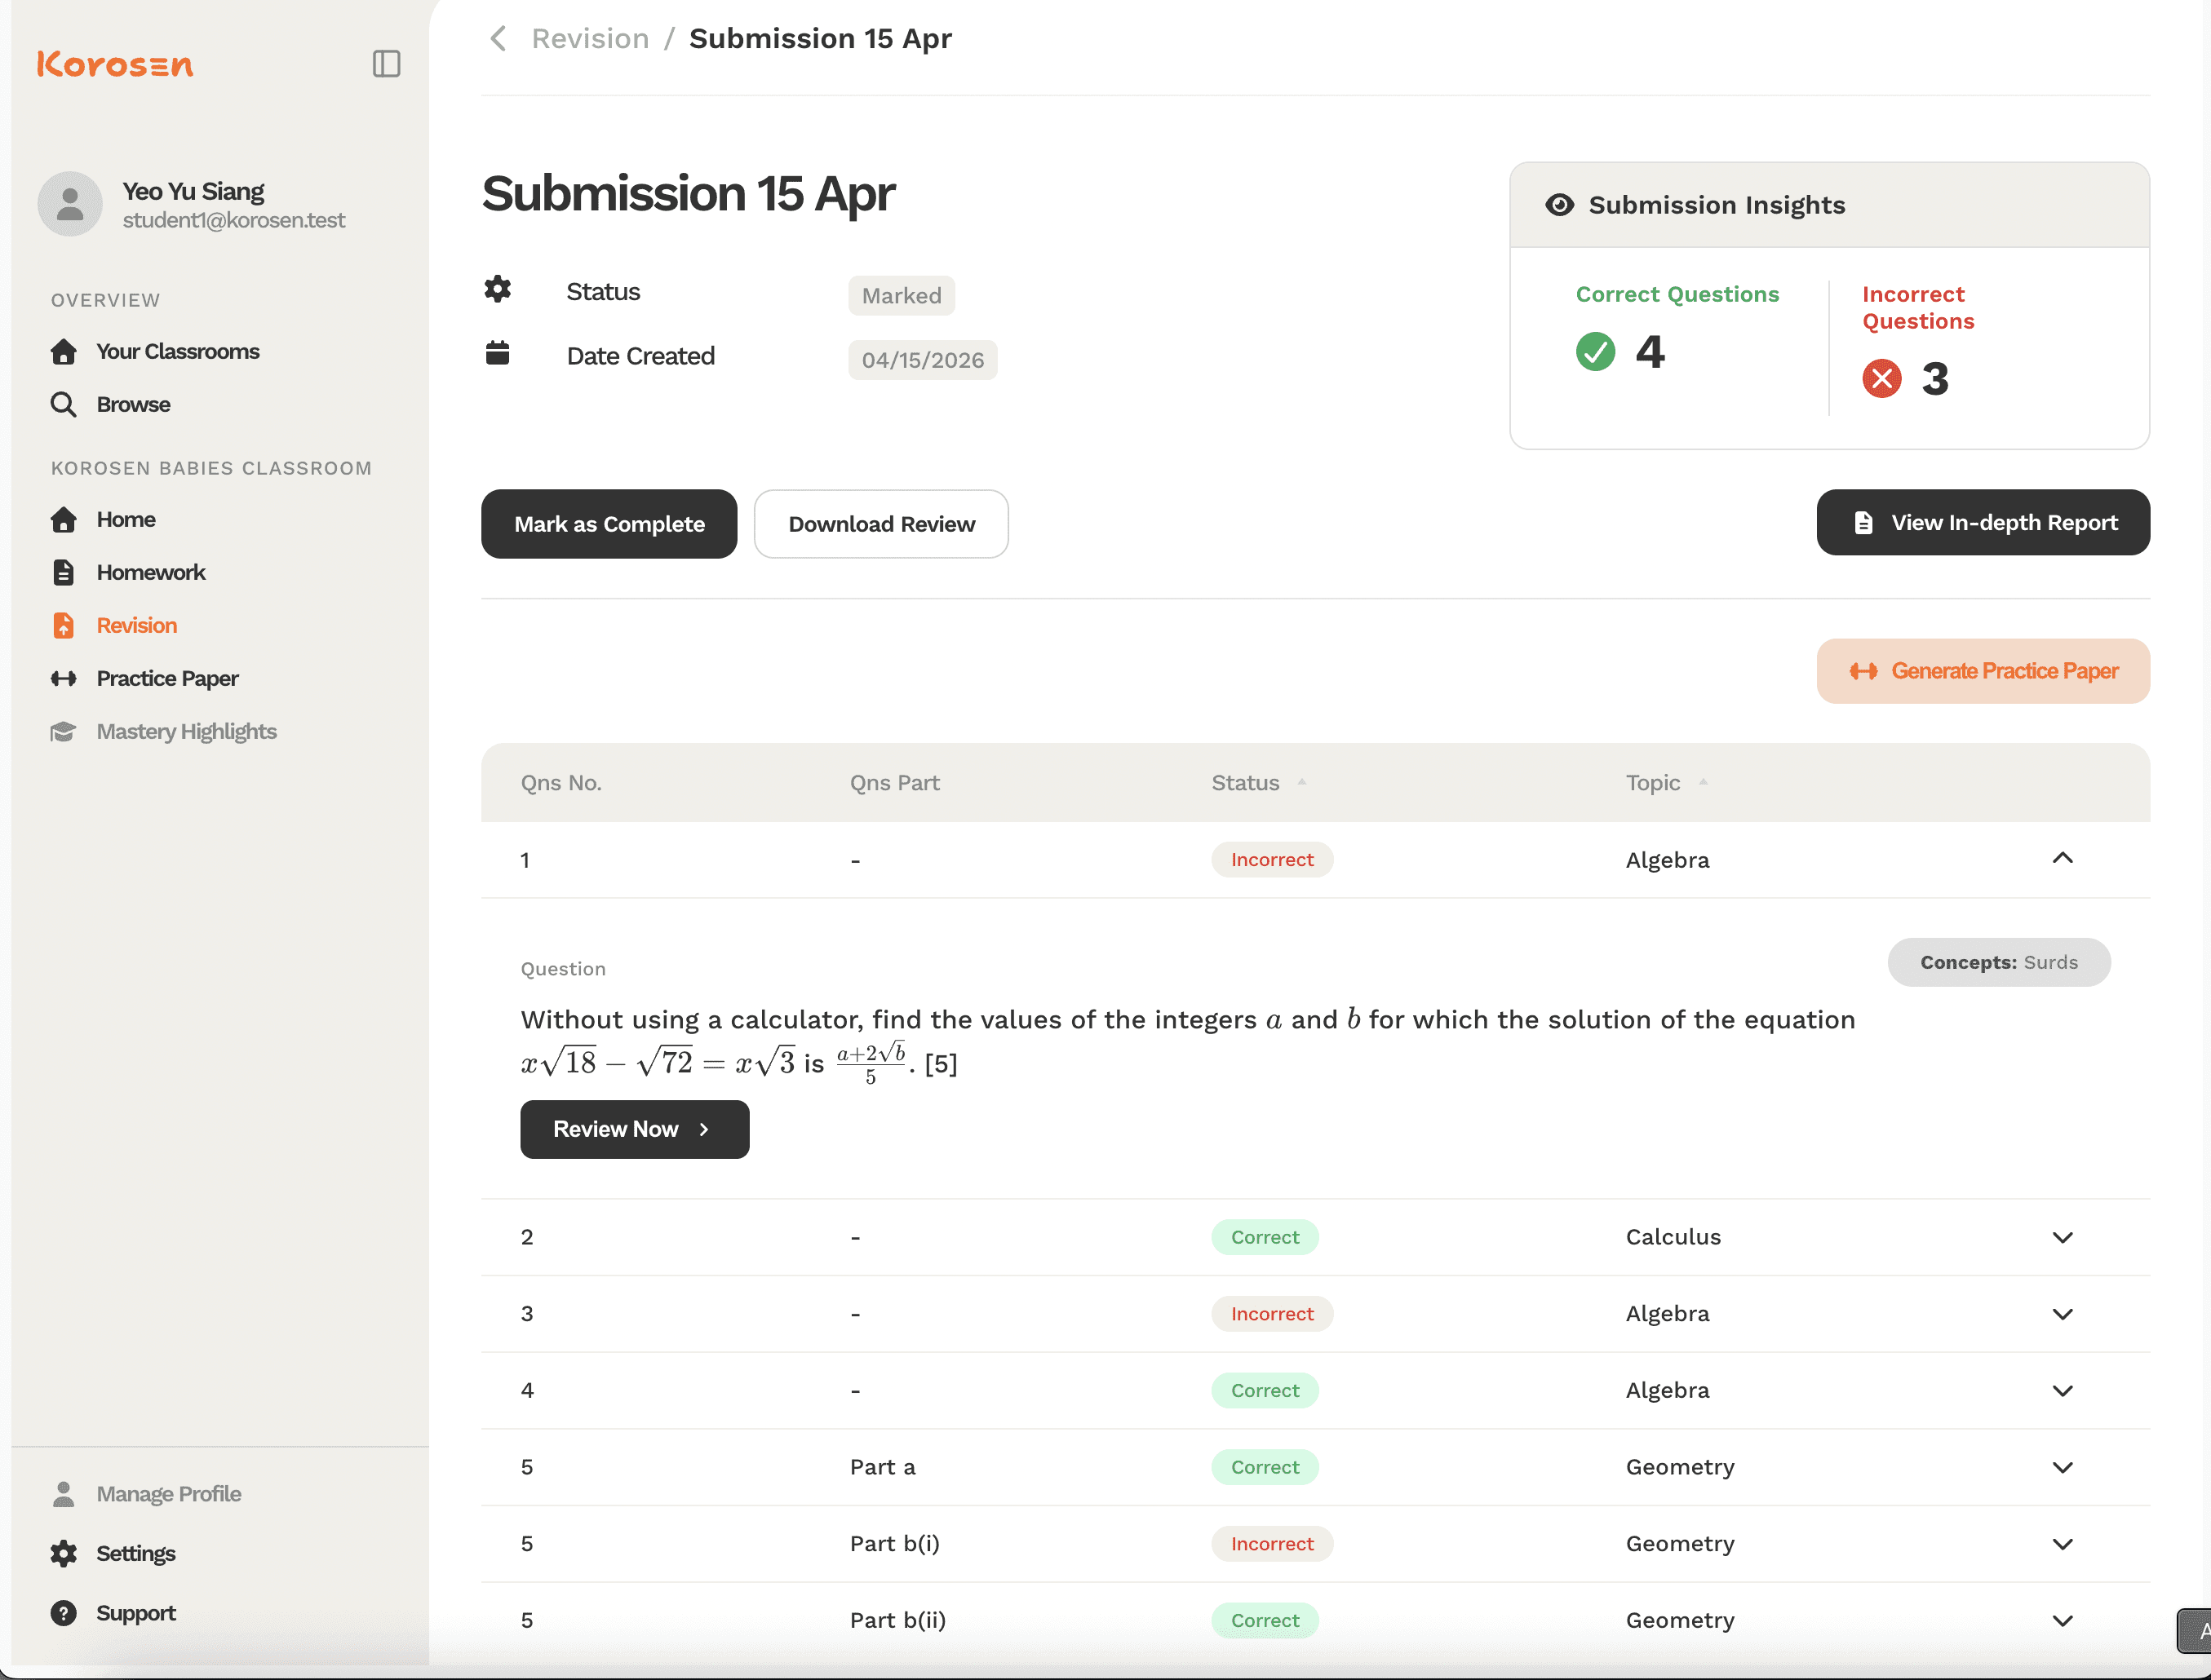Navigate to Your Classrooms
The image size is (2211, 1680).
(177, 351)
